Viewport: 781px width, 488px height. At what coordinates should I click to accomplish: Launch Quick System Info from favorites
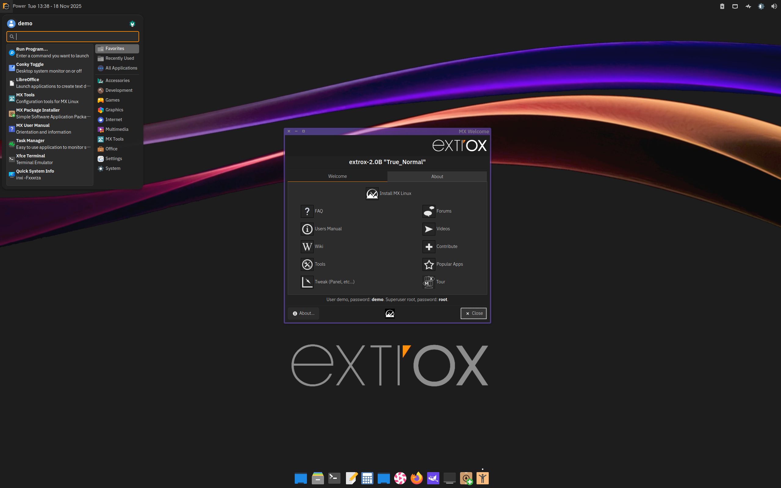click(x=50, y=174)
